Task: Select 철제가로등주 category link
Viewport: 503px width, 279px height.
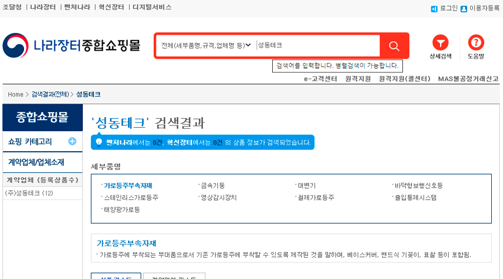Action: coord(316,198)
